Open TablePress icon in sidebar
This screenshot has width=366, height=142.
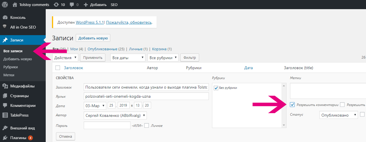[5, 115]
